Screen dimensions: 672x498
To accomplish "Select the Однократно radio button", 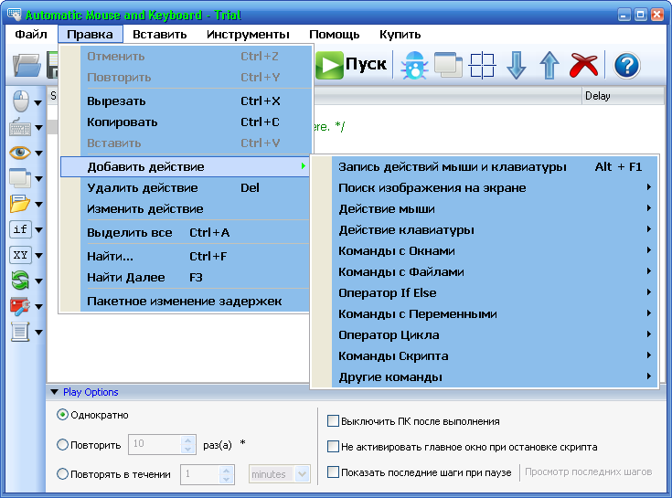I will (x=62, y=415).
